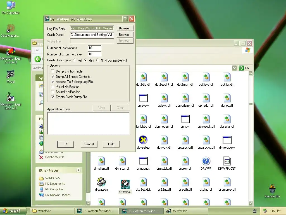Select the Mypal browser desktop icon
This screenshot has width=286, height=215.
(11, 74)
